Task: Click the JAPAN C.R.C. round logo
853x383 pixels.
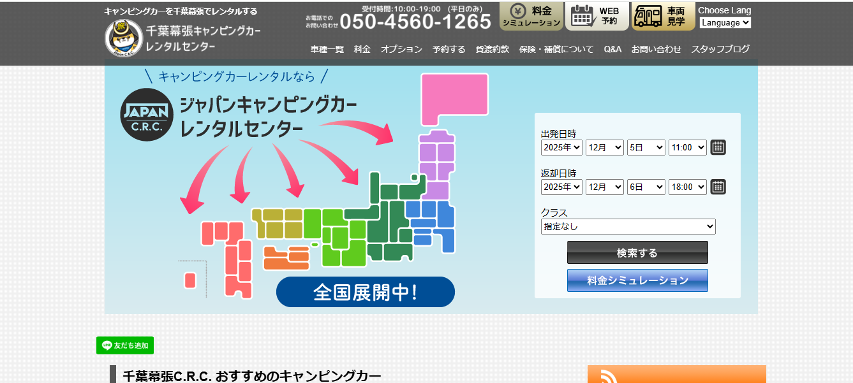Action: [x=147, y=115]
